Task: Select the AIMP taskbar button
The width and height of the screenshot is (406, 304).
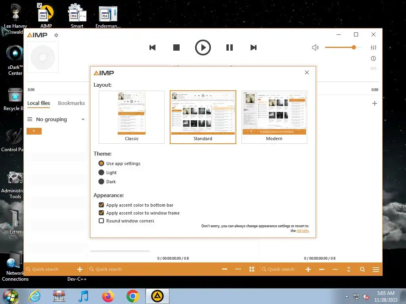Action: pyautogui.click(x=157, y=296)
